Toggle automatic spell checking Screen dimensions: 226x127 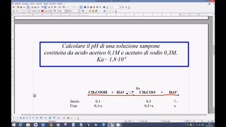tap(45, 7)
